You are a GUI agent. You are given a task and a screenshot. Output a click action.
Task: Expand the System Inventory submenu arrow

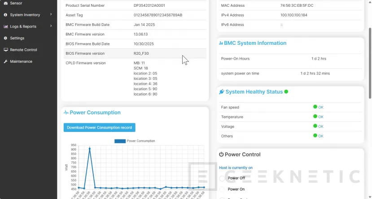[51, 15]
